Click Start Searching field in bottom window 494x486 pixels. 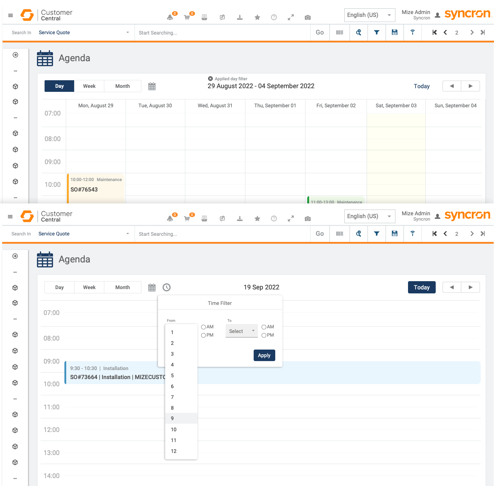(222, 234)
